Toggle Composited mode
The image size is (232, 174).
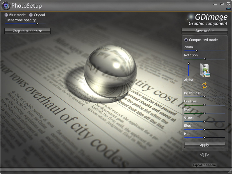click(201, 40)
